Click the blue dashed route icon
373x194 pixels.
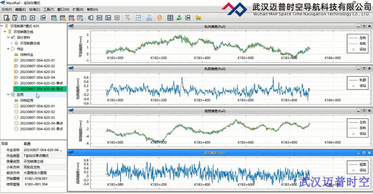[138, 18]
